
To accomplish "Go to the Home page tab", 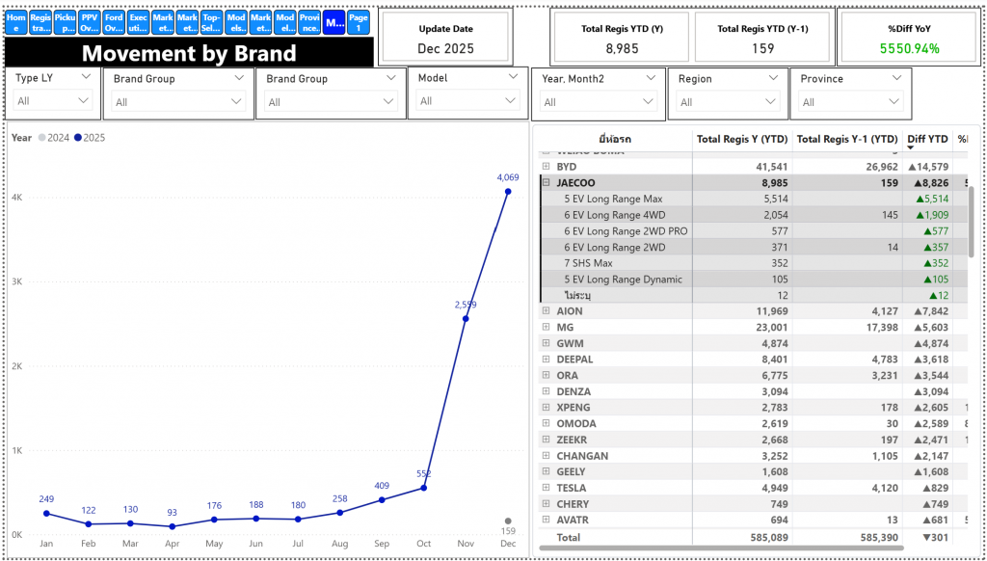I will (16, 23).
